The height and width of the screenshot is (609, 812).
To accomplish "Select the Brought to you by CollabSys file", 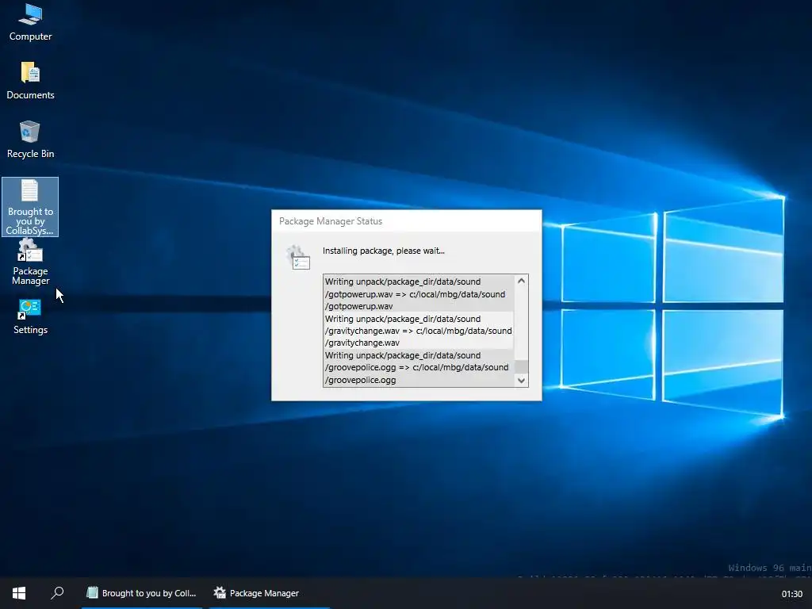I will coord(30,207).
